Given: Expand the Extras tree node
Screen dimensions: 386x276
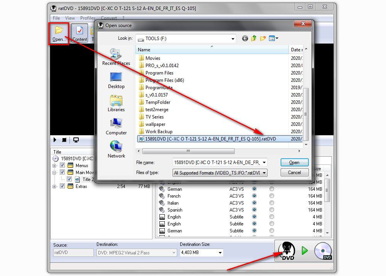Looking at the screenshot, I should [x=54, y=186].
